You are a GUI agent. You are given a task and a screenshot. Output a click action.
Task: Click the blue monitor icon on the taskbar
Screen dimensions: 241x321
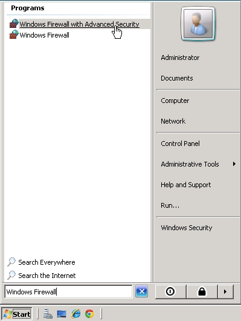tap(62, 314)
